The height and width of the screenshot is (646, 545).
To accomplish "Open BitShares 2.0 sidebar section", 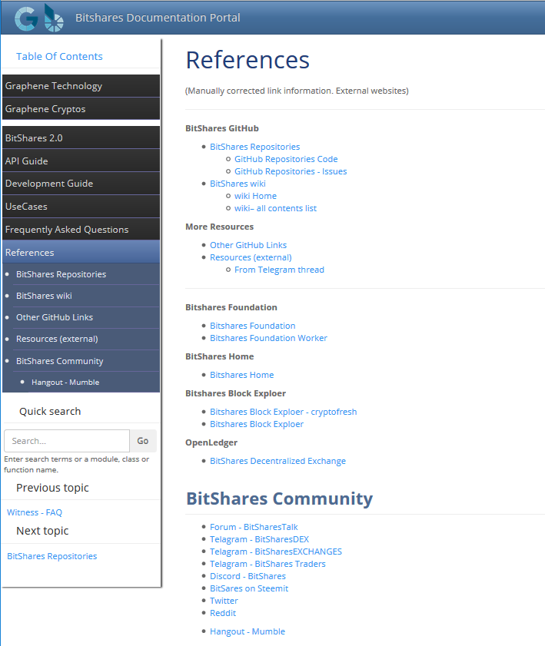I will click(x=81, y=138).
